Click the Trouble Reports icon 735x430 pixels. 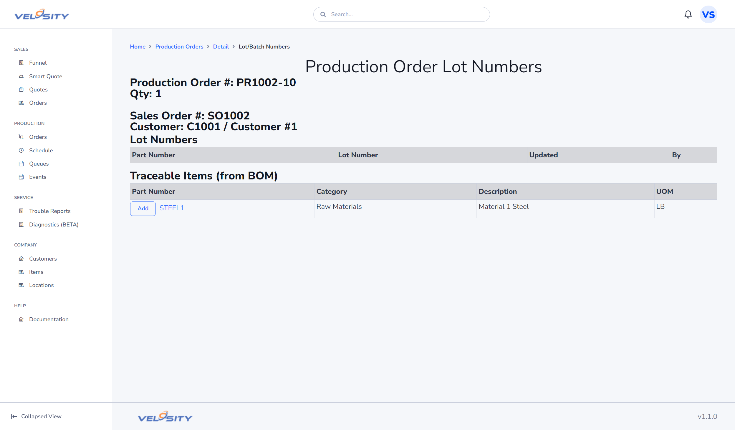[21, 211]
